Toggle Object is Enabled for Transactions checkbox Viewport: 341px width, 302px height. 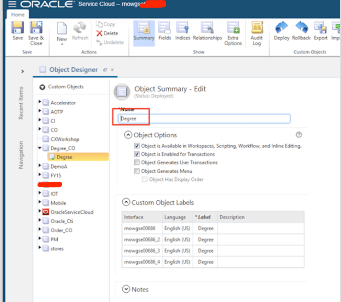(x=137, y=154)
